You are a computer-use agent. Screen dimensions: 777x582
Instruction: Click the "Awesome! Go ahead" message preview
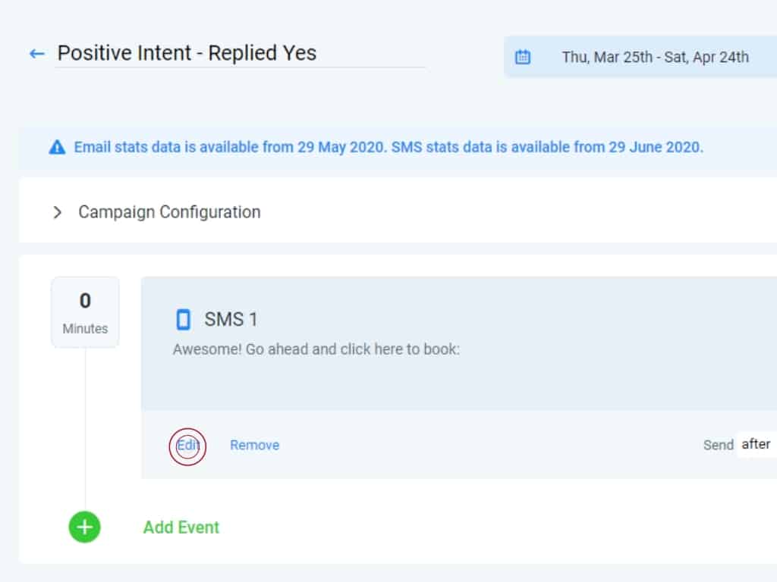pos(316,350)
